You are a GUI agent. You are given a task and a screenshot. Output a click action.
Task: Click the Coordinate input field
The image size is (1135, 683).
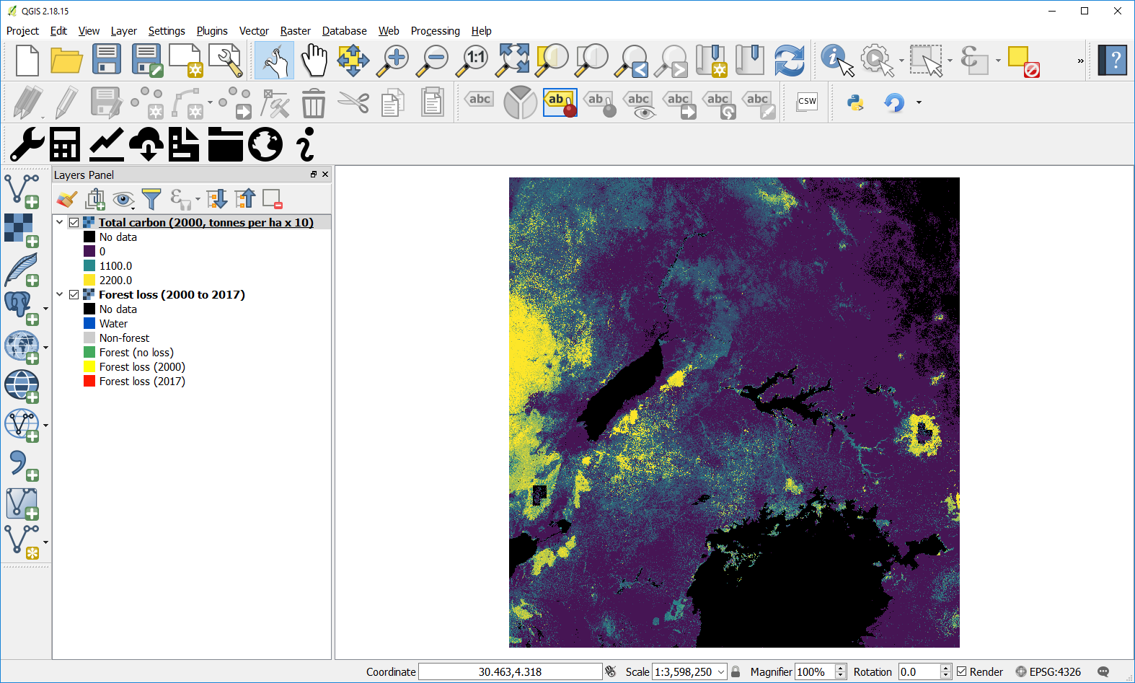point(510,671)
